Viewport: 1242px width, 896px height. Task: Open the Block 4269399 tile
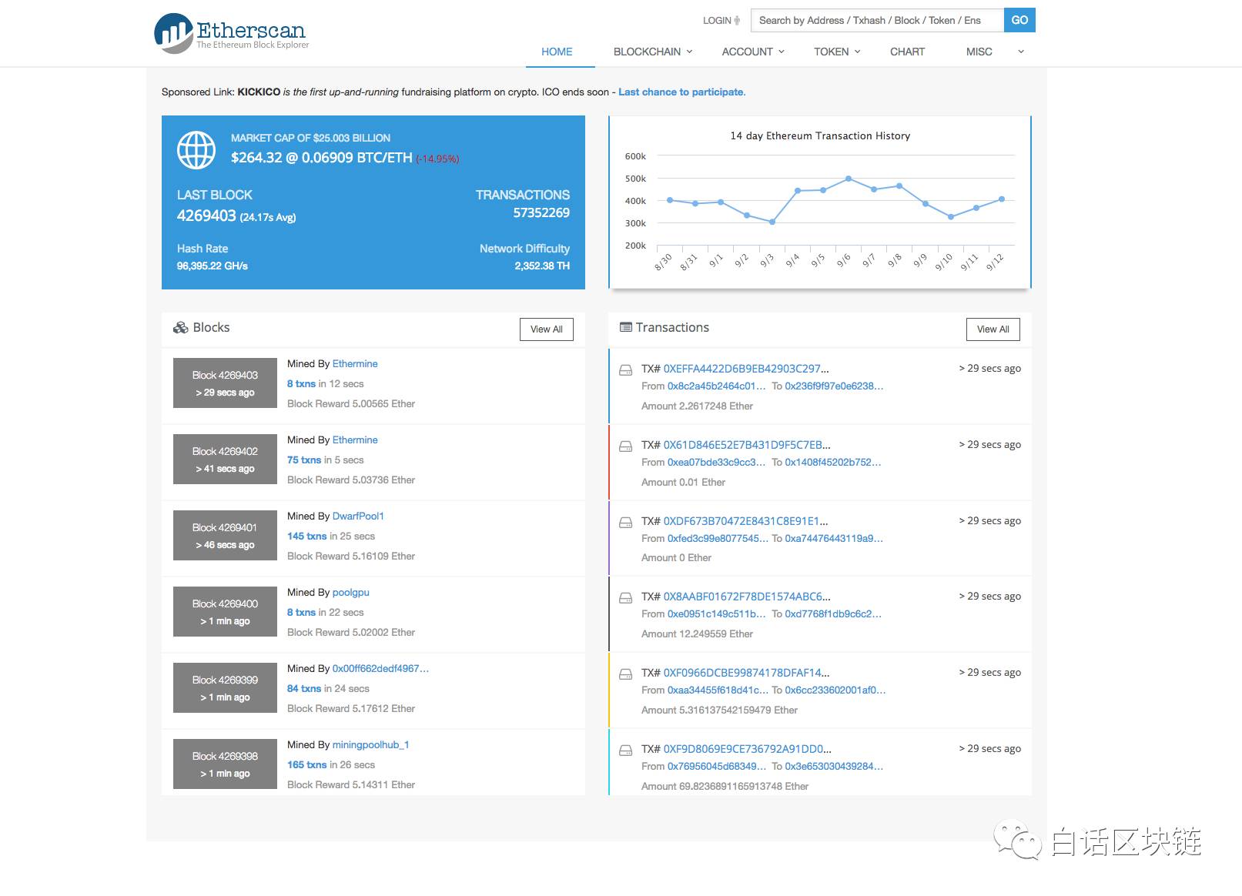225,688
